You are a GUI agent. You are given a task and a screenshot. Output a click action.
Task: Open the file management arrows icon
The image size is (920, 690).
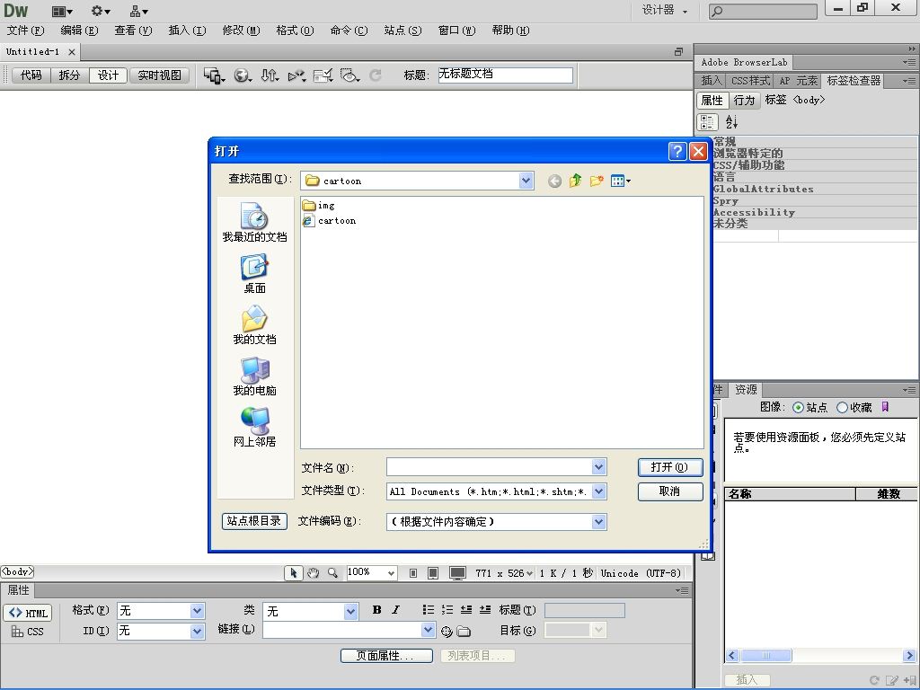point(270,75)
